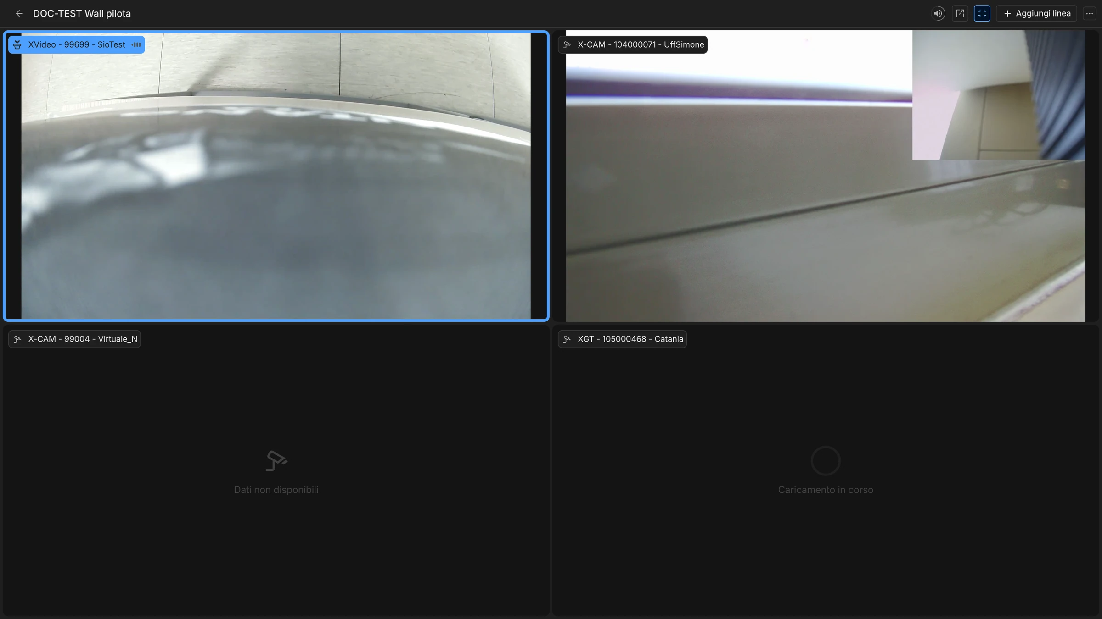The width and height of the screenshot is (1102, 619).
Task: Click the DOC-TEST Wall pilota title
Action: click(82, 14)
